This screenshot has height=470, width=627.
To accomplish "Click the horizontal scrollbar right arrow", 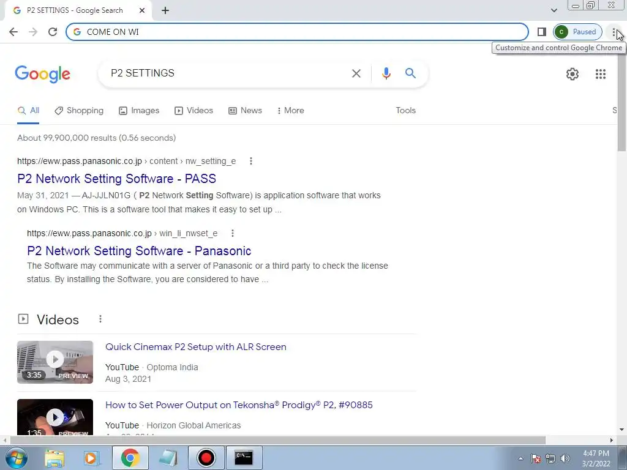I will click(612, 441).
